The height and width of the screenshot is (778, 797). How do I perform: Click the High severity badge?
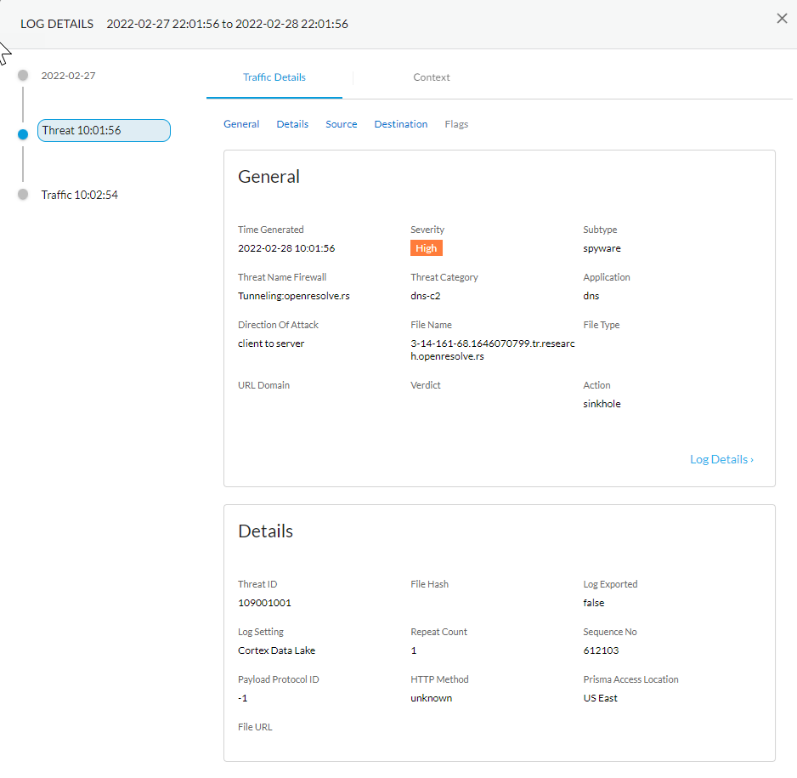[427, 248]
